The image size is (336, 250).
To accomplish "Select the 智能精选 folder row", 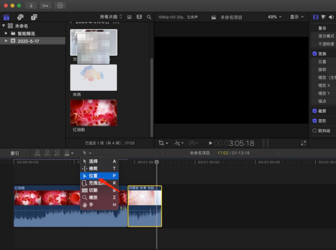I will (x=33, y=34).
